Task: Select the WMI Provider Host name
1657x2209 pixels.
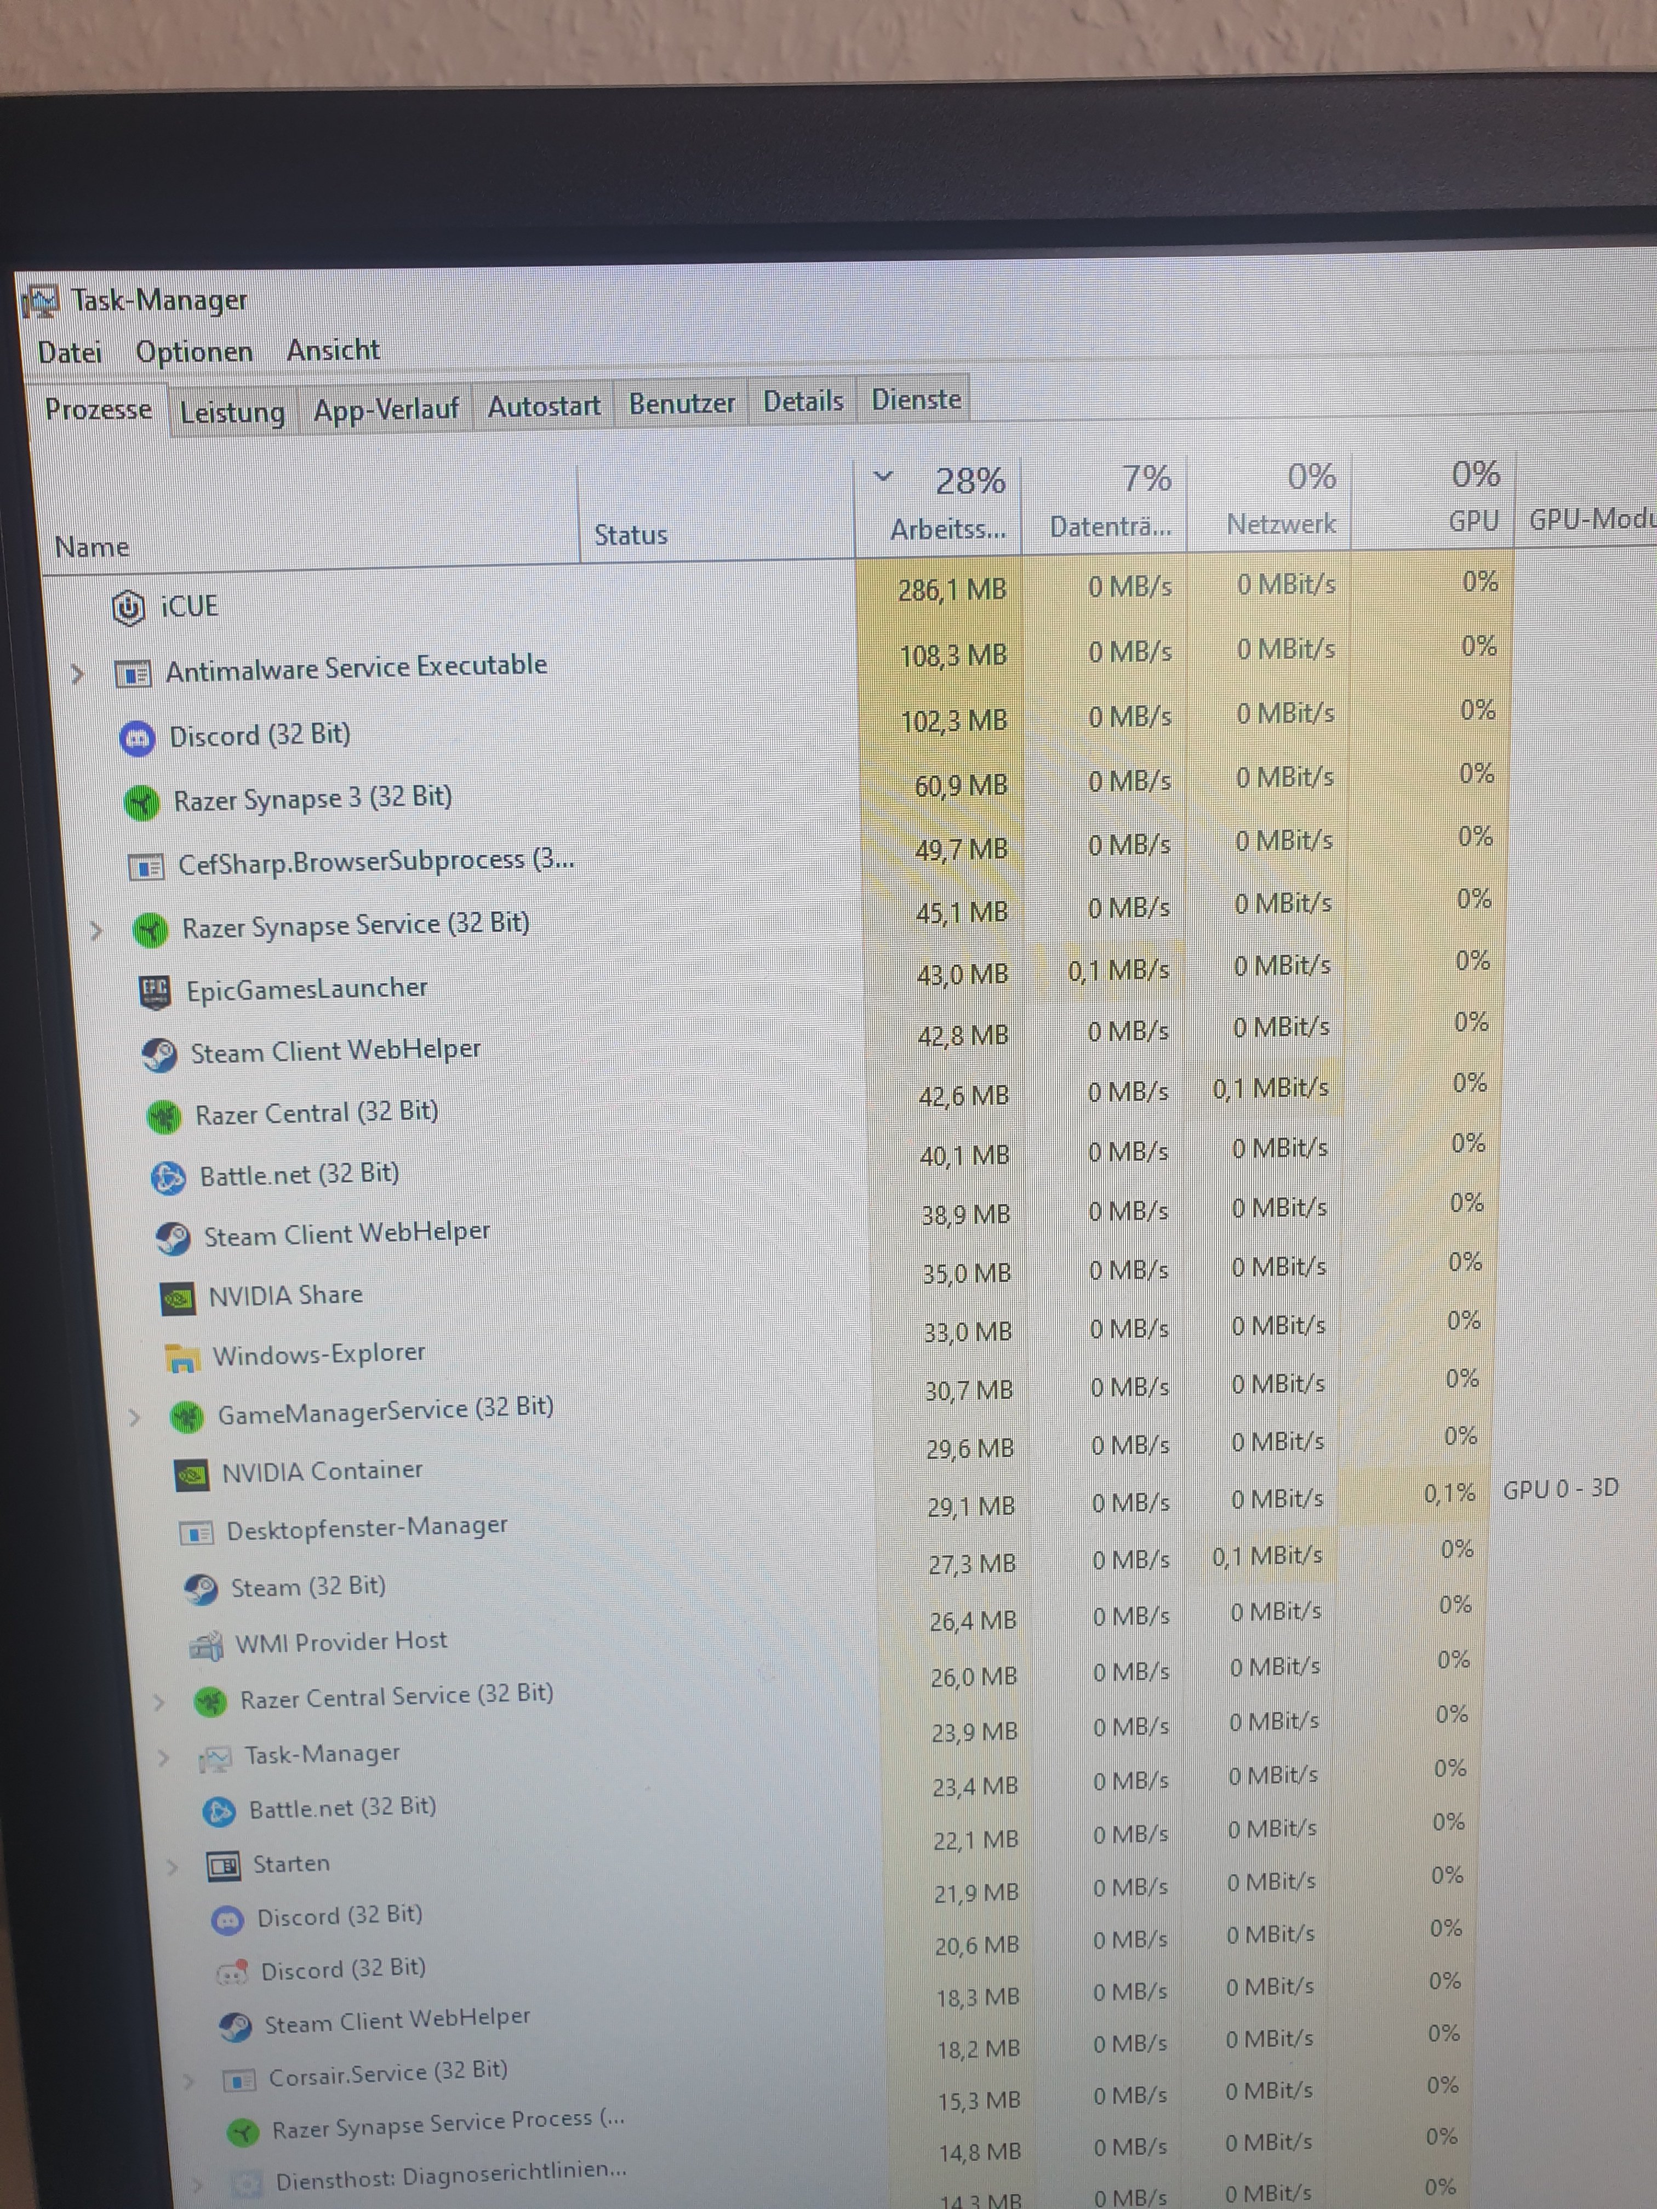Action: pos(341,1642)
